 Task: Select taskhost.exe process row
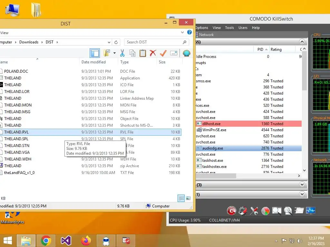tap(248, 160)
